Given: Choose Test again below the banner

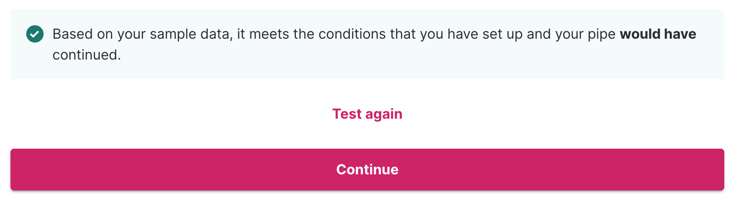Looking at the screenshot, I should point(367,114).
